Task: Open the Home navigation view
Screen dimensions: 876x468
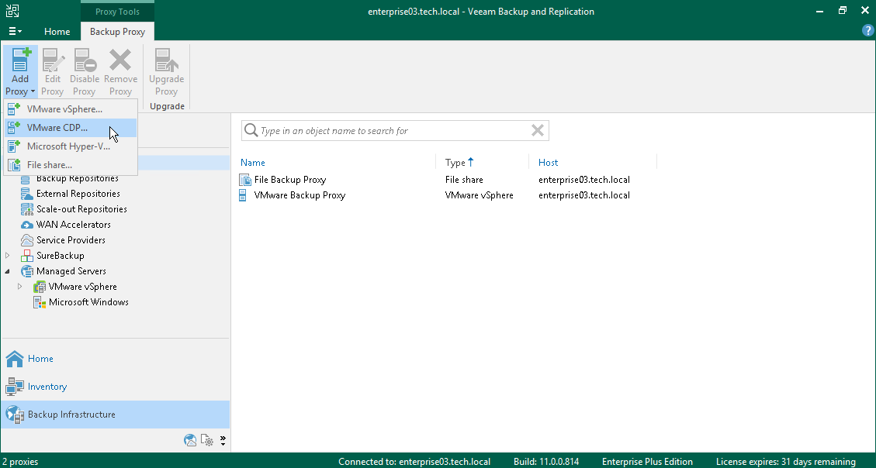Action: pos(115,359)
